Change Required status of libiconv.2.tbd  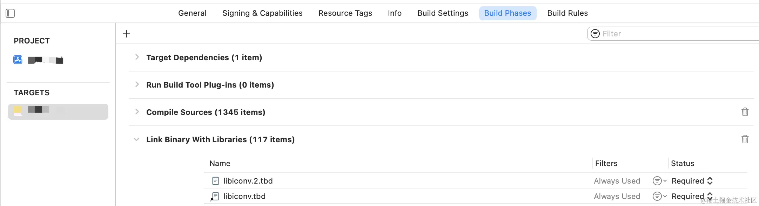point(692,181)
